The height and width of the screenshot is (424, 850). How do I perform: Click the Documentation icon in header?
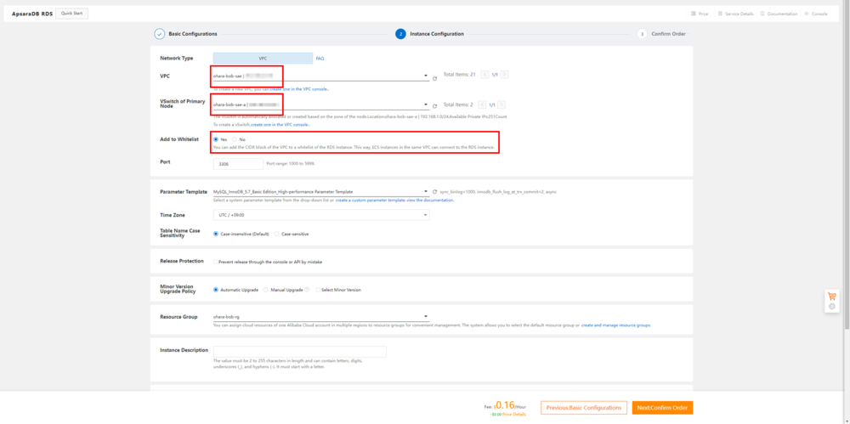click(x=762, y=14)
